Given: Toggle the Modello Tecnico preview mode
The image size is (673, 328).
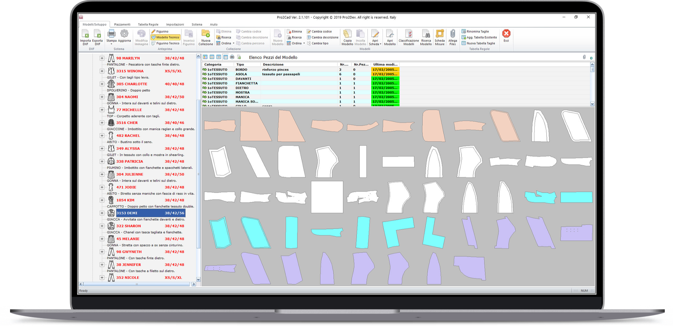Looking at the screenshot, I should [166, 37].
